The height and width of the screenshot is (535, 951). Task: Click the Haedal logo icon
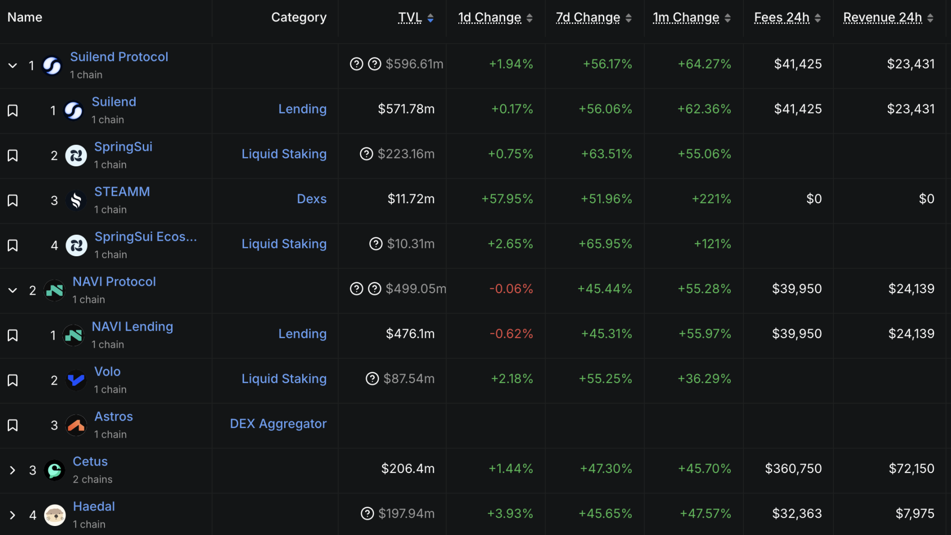[55, 515]
